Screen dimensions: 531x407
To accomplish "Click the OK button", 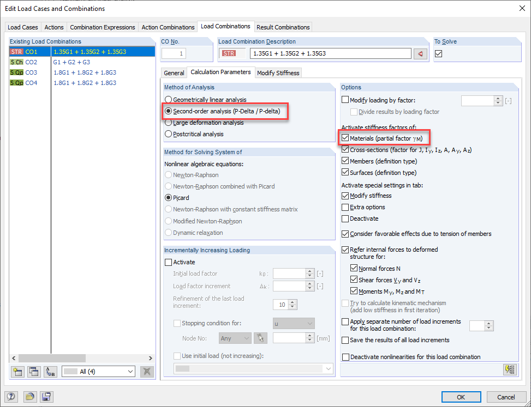I will (x=461, y=397).
